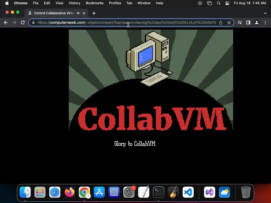Mute the tab's audio

pos(78,13)
